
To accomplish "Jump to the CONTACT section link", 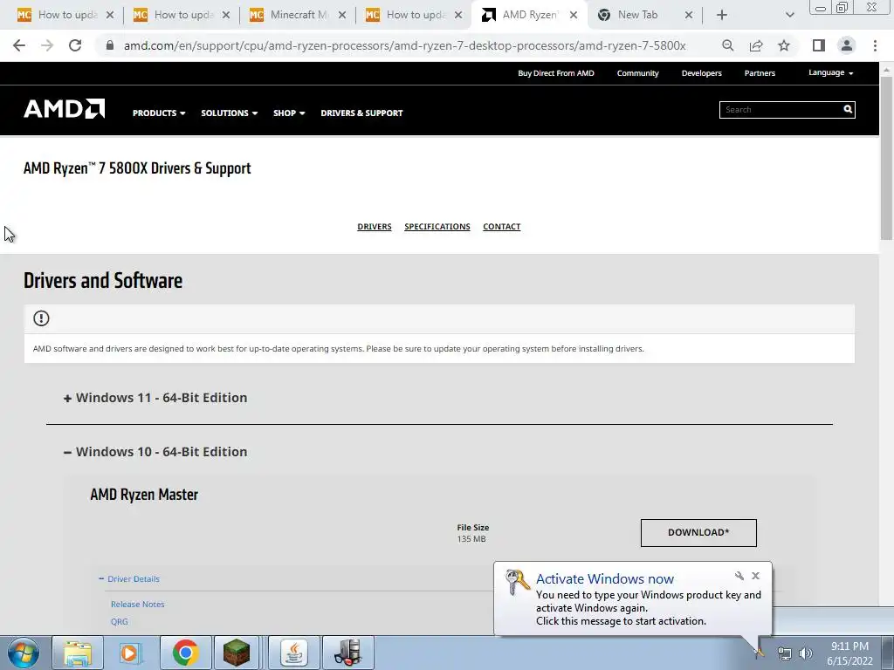I will tap(502, 227).
